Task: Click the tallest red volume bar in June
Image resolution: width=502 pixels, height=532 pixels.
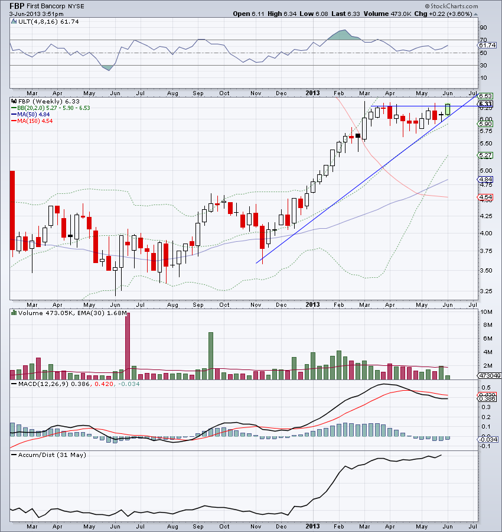Action: [128, 346]
